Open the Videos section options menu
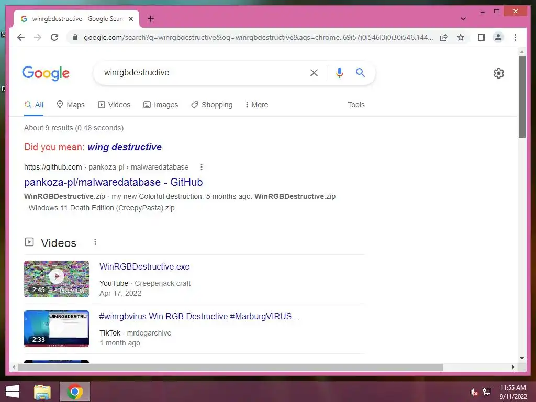 tap(95, 242)
